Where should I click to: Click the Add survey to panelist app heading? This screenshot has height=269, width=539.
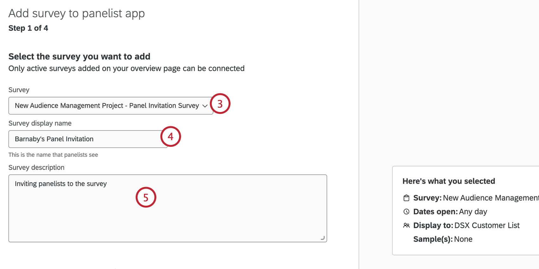77,13
